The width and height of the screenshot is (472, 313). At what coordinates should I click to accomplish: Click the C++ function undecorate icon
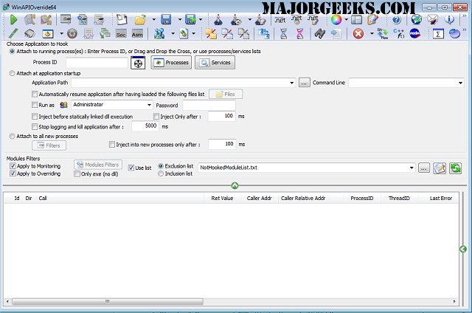point(398,33)
